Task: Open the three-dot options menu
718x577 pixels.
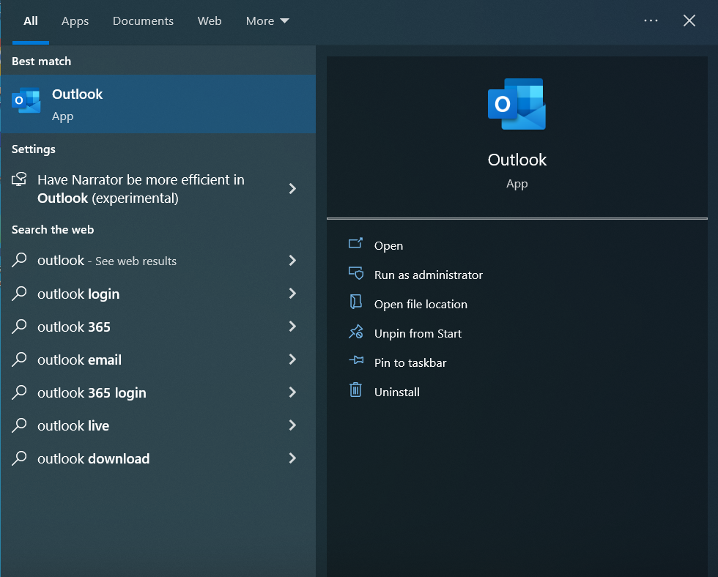Action: (651, 21)
